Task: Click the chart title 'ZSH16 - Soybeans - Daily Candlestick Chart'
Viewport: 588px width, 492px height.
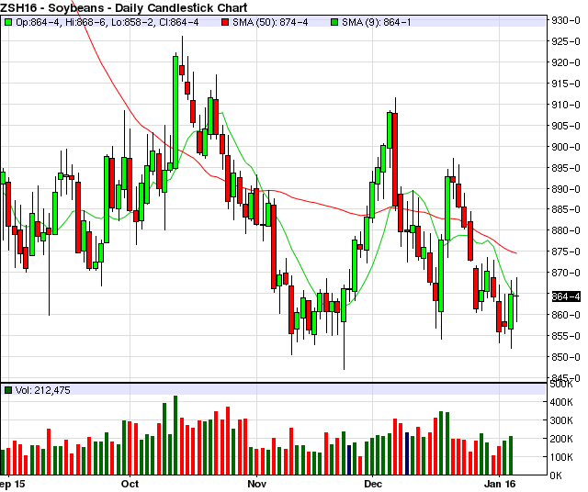Action: coord(124,7)
